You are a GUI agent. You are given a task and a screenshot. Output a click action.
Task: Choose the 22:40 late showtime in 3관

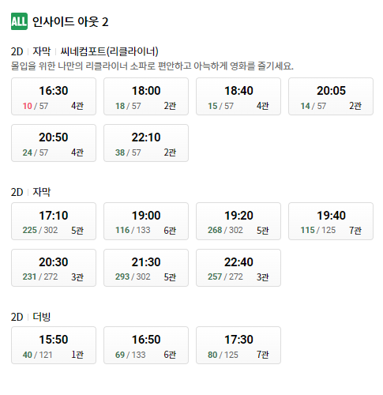238,268
